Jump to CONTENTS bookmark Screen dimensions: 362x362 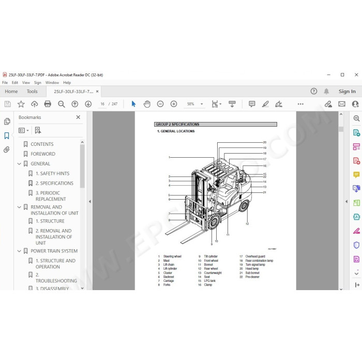coord(42,144)
